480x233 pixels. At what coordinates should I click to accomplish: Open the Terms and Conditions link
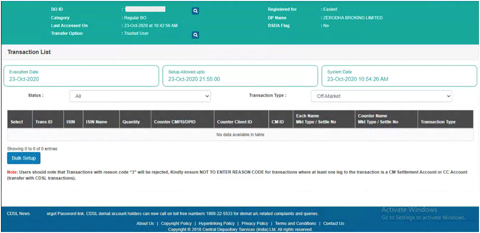(296, 224)
